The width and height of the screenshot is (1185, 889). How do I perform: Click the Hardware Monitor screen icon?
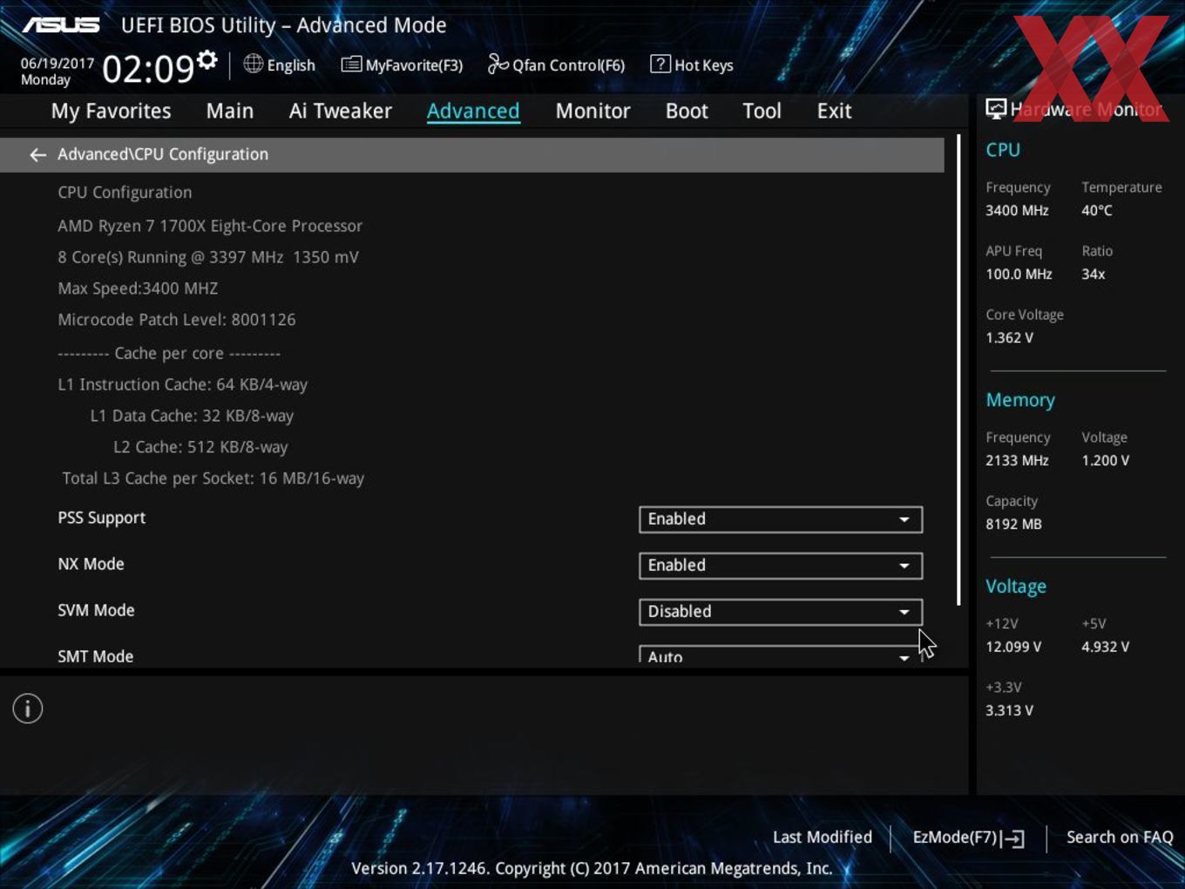pyautogui.click(x=996, y=109)
